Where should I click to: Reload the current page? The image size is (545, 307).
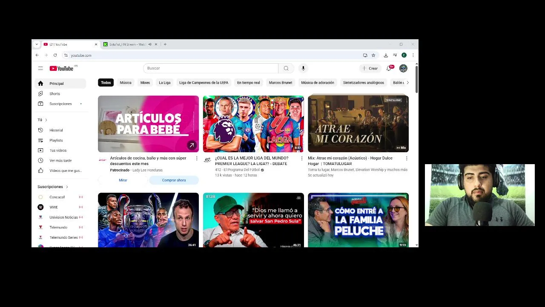point(55,55)
